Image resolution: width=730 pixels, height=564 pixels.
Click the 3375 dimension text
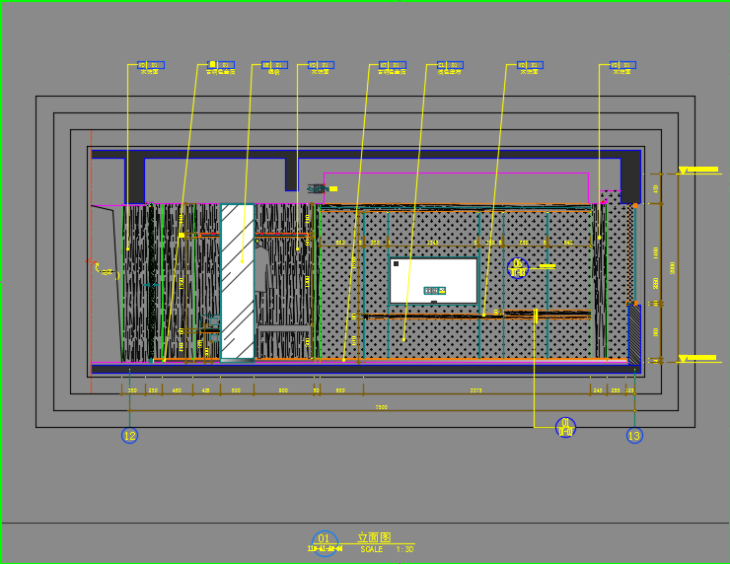click(x=475, y=391)
